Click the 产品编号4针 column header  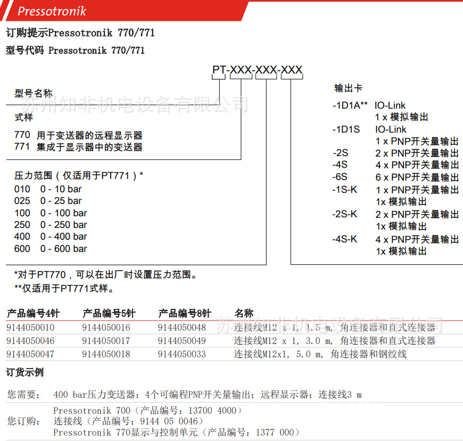point(33,313)
